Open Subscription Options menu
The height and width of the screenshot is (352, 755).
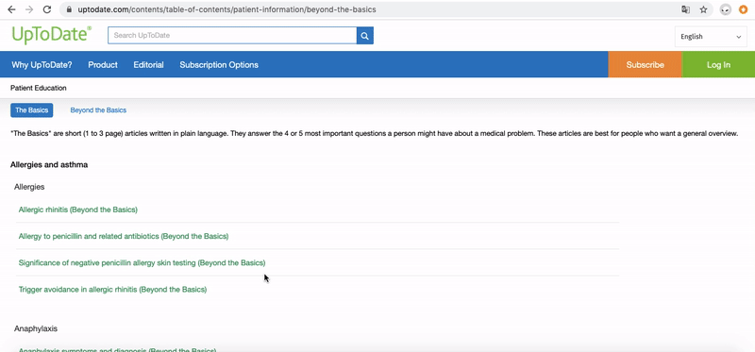[x=219, y=65]
